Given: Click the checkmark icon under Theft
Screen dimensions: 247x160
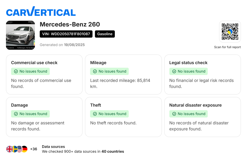Looking at the screenshot, I should (95, 114).
